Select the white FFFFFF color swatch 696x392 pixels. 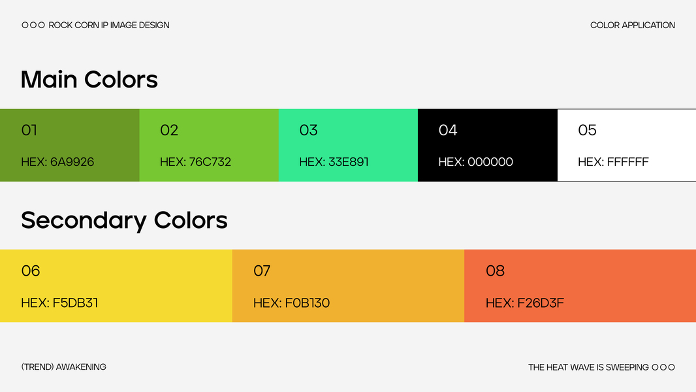[627, 145]
